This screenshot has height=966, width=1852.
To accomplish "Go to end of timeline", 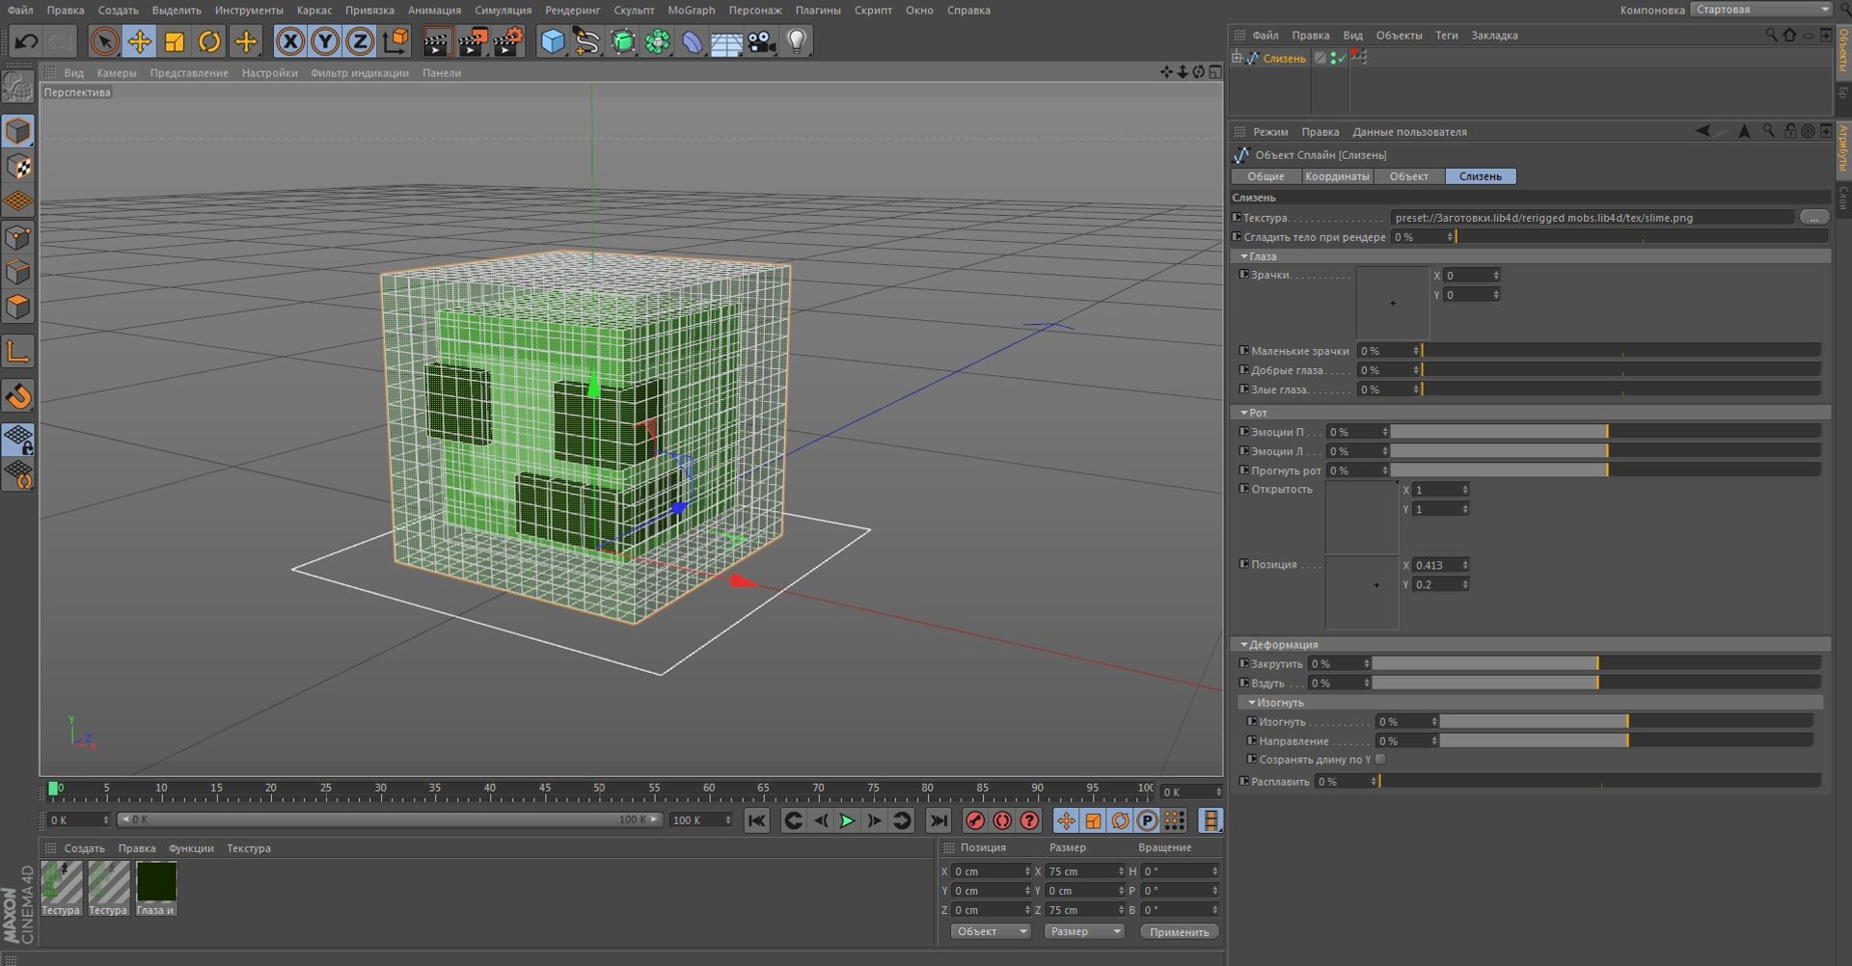I will tap(938, 820).
